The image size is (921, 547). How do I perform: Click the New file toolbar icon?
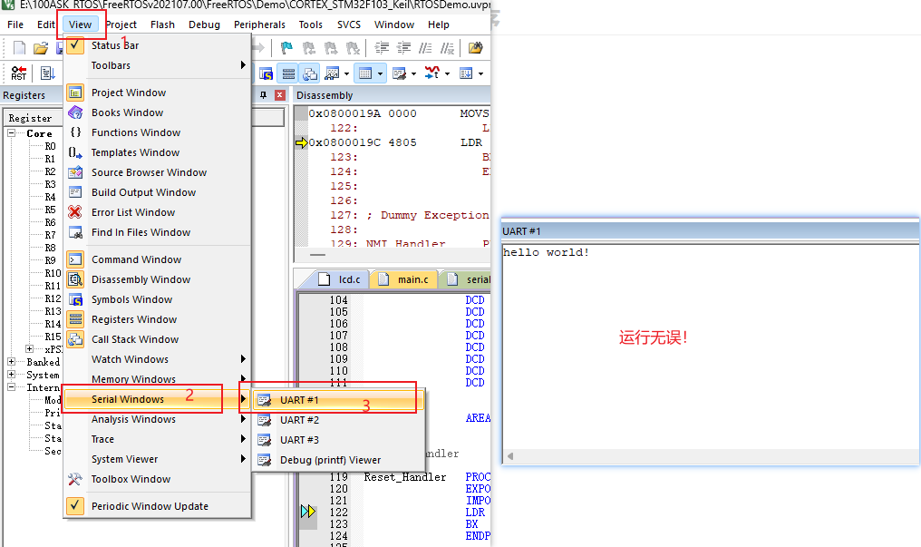[x=19, y=48]
